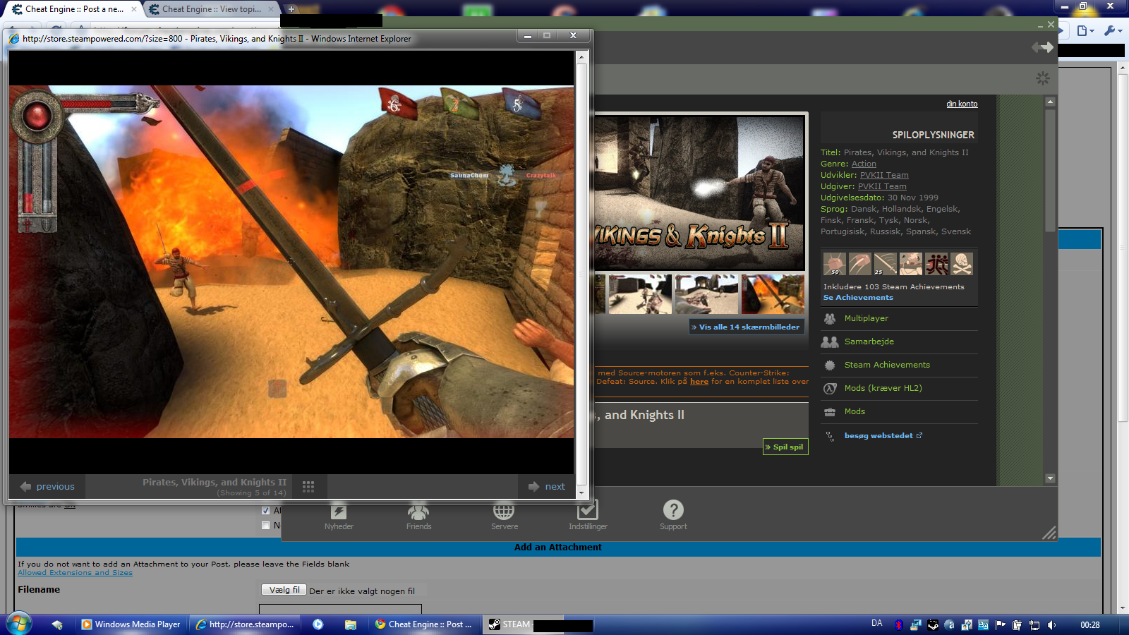Click the Steam back/forward arrows icon
This screenshot has width=1129, height=635.
(1042, 47)
